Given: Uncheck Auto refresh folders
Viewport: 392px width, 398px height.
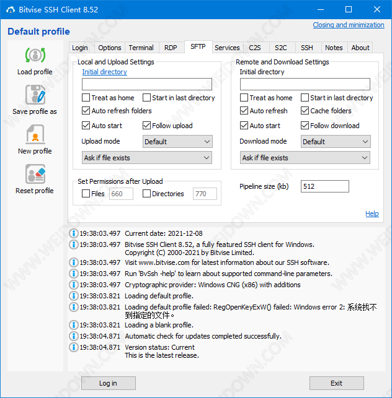Looking at the screenshot, I should 86,111.
